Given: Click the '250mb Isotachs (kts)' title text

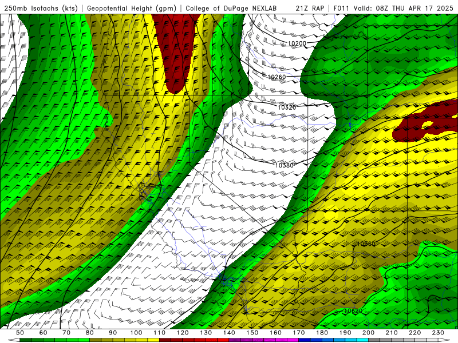Looking at the screenshot, I should click(x=41, y=9).
